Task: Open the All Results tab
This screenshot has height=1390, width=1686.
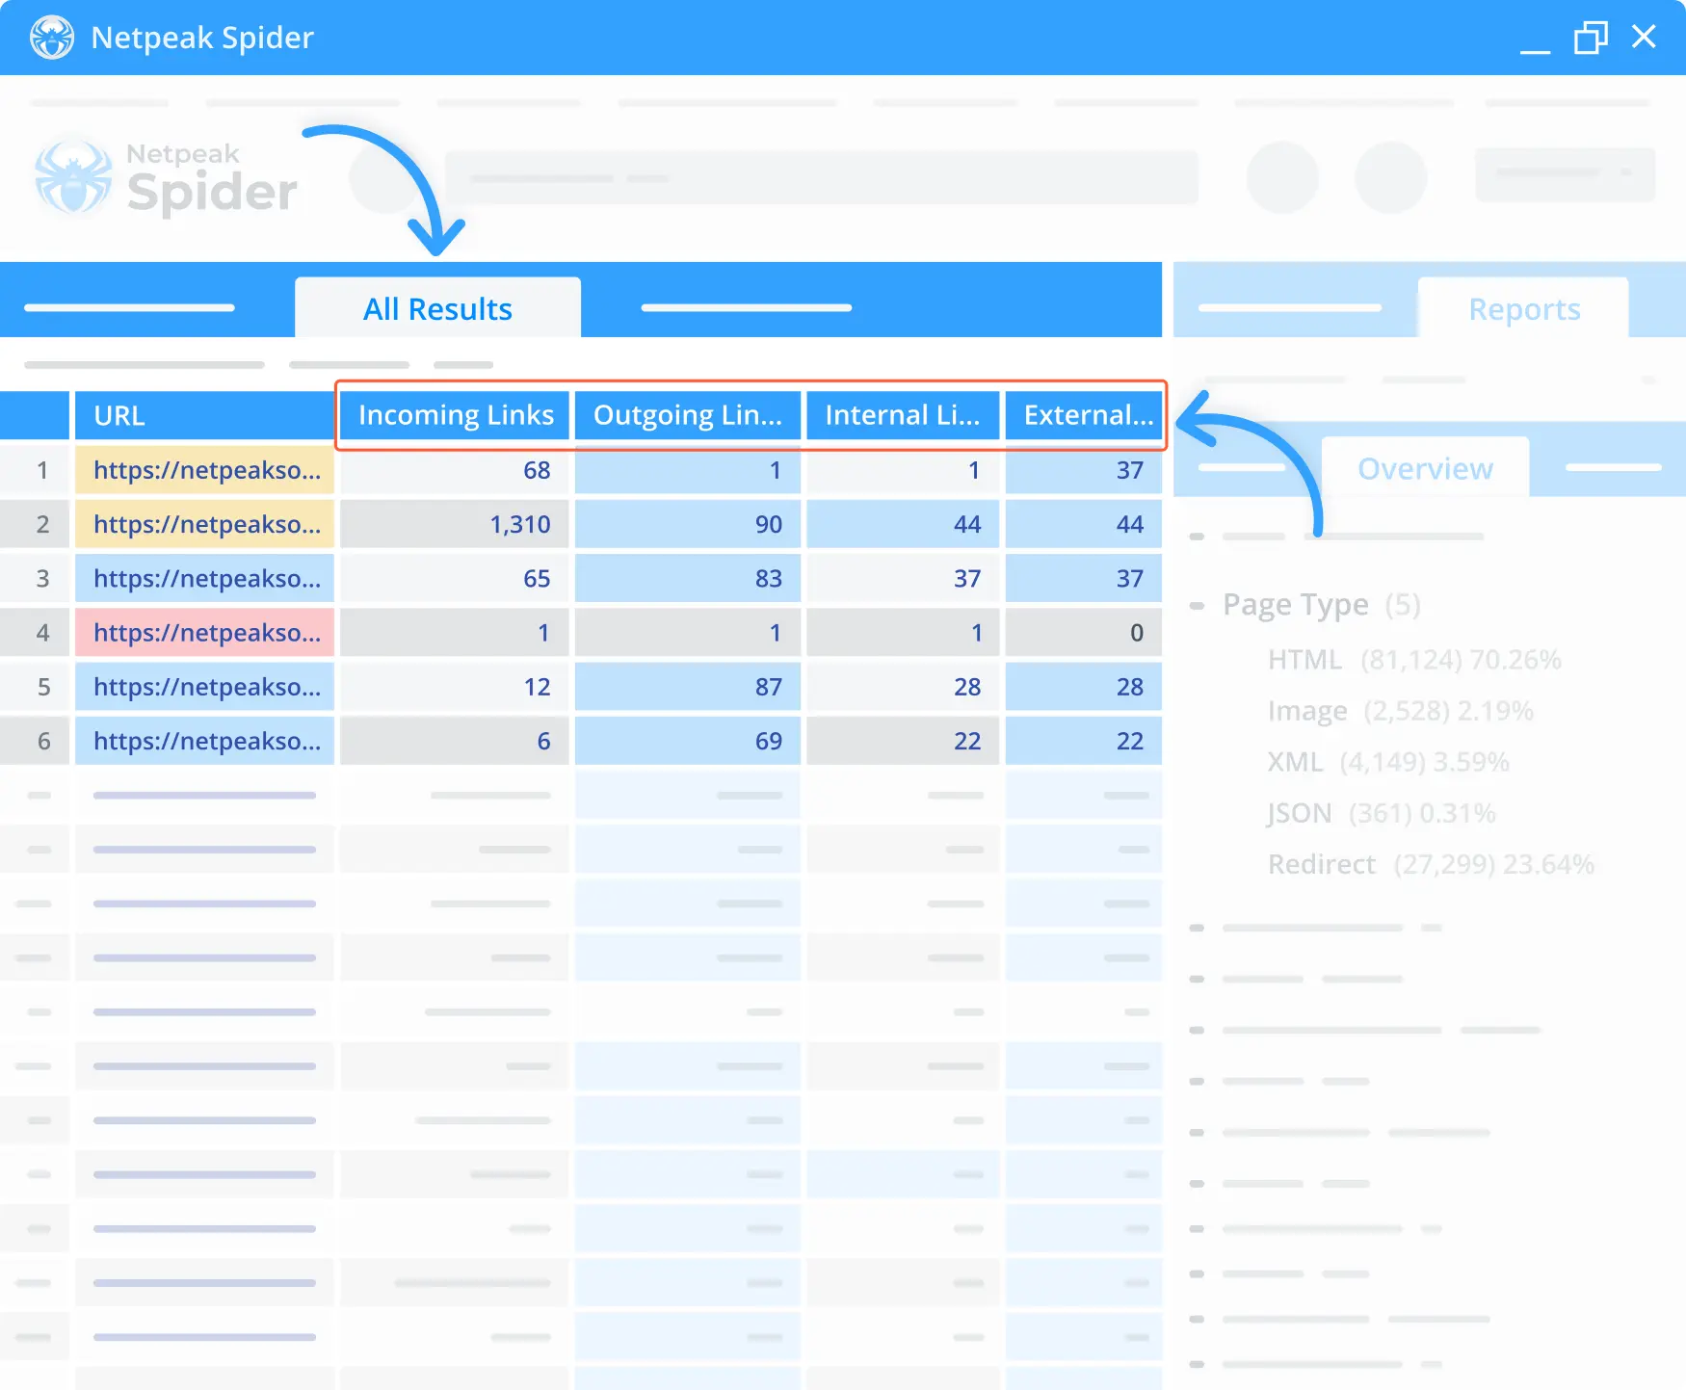Action: click(437, 308)
